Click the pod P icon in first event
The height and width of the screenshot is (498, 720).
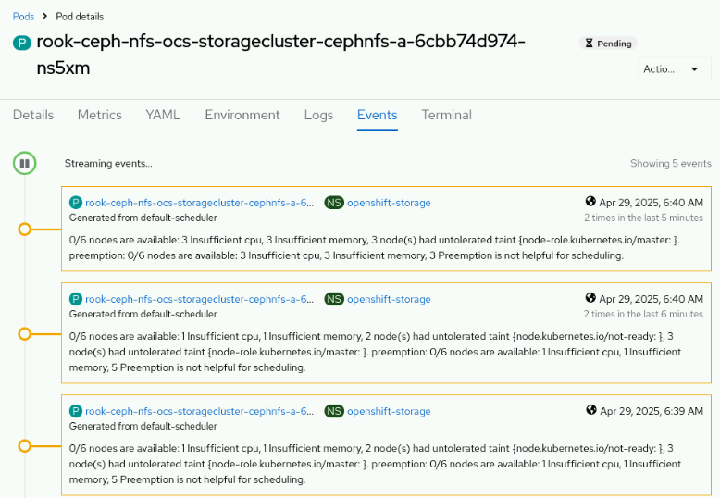76,203
